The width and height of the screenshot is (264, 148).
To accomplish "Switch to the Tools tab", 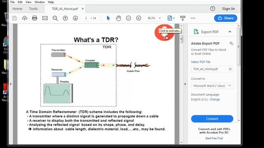I will click(x=33, y=9).
